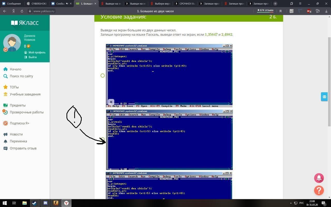Open the pink notification bell
Image resolution: width=331 pixels, height=207 pixels.
[x=319, y=178]
